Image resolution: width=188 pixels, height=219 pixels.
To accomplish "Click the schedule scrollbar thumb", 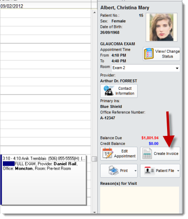I will pyautogui.click(x=94, y=159).
